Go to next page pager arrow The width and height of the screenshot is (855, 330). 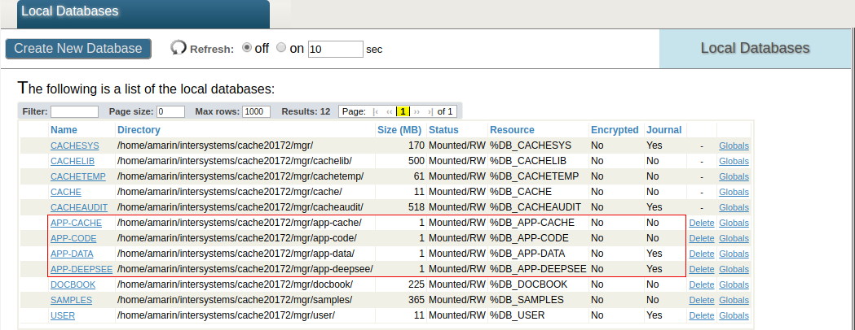click(416, 111)
